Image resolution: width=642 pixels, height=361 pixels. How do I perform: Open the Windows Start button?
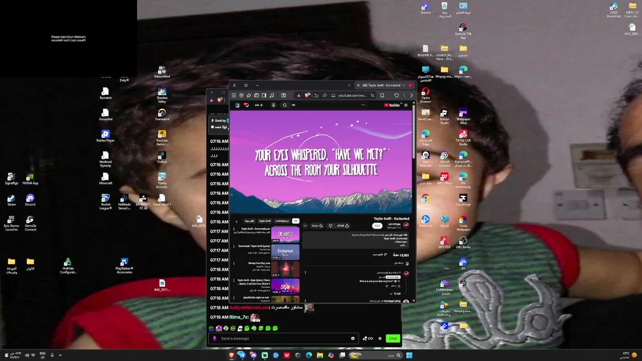(409, 355)
